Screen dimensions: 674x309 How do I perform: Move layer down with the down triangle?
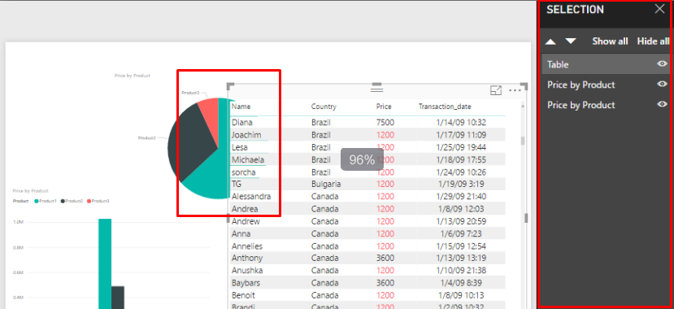tap(571, 41)
